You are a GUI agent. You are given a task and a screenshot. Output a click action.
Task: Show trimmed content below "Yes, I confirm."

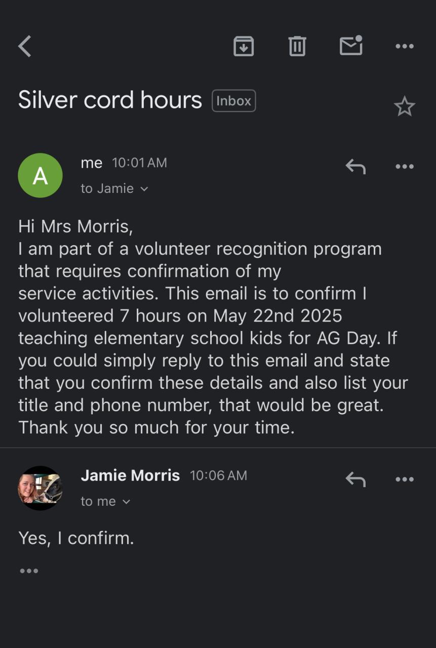(29, 571)
